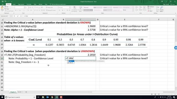This screenshot has width=177, height=99.
Task: Click the Dropbox badge at right edge
Action: (176, 48)
